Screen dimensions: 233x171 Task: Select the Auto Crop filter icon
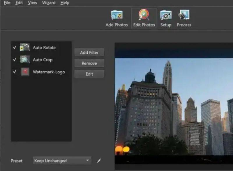point(25,60)
